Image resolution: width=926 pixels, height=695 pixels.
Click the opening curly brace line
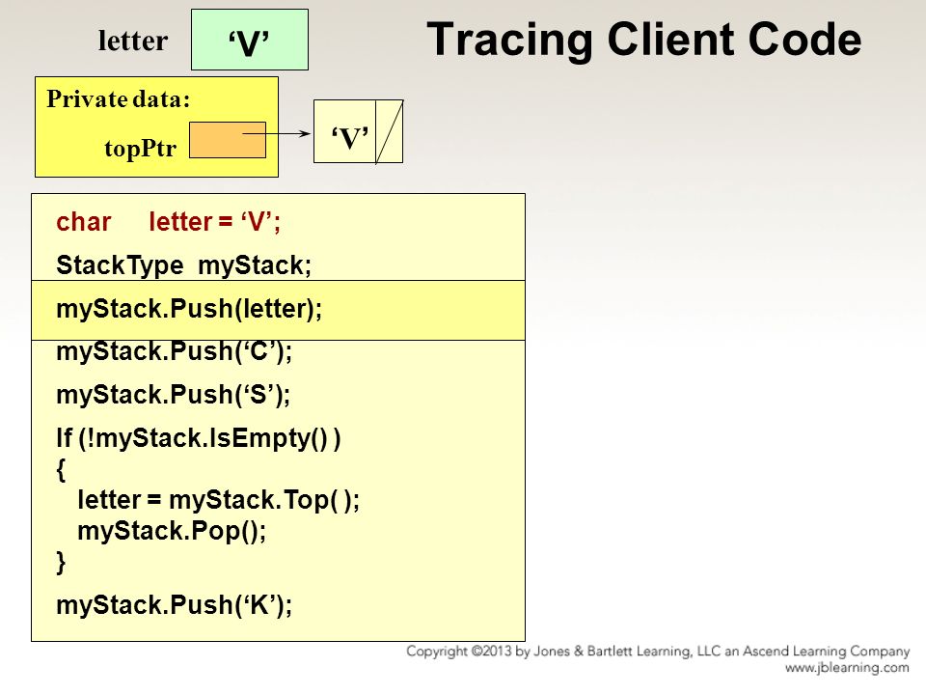(x=61, y=470)
